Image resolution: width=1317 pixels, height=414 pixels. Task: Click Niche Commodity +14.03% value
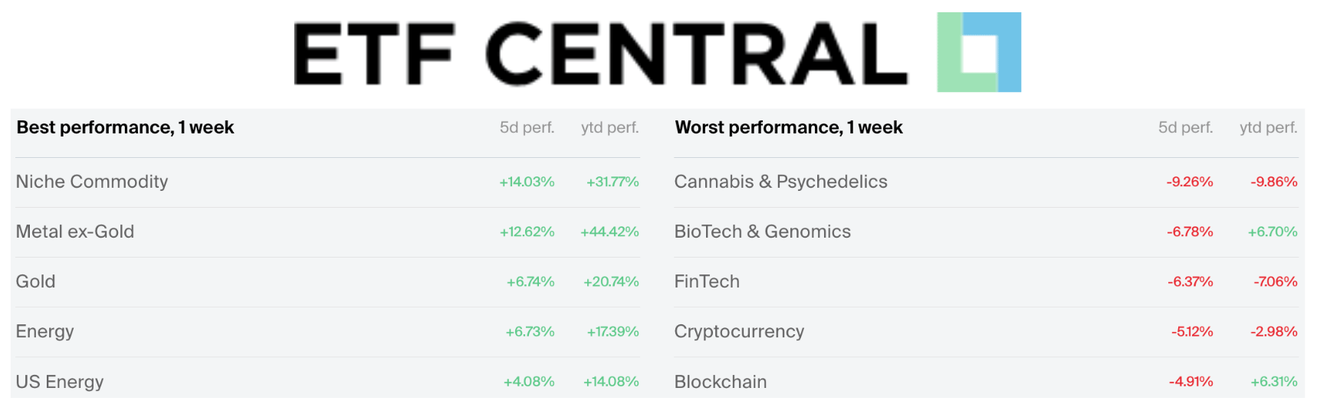tap(527, 182)
